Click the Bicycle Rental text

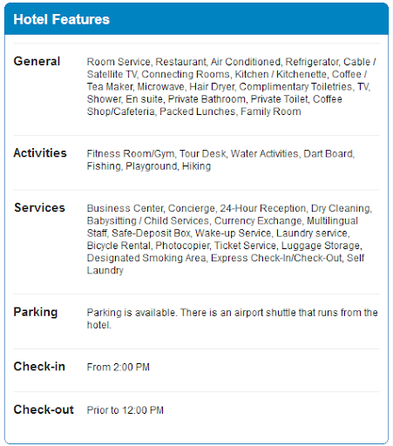tap(119, 246)
